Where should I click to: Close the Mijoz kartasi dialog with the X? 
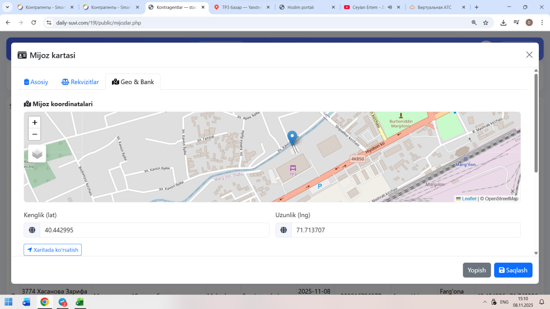point(529,55)
